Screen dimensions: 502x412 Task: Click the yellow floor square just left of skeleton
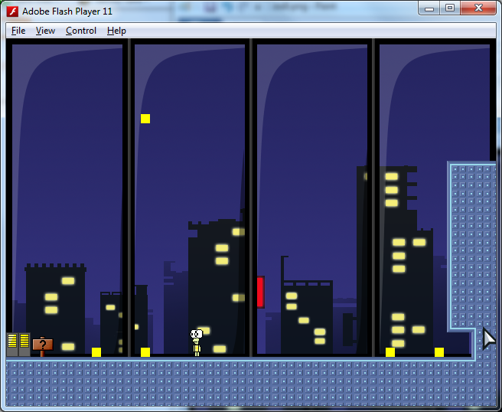point(145,352)
